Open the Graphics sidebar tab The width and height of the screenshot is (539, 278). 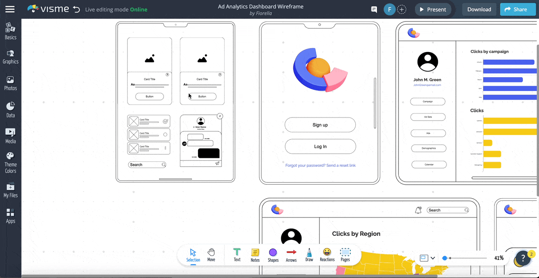[x=11, y=57]
